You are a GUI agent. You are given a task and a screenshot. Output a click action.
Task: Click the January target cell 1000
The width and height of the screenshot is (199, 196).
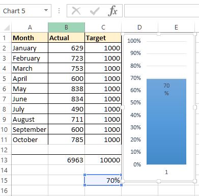coord(103,48)
